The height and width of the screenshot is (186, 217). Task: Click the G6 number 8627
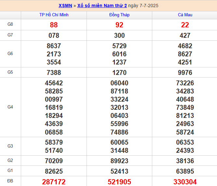(x=185, y=54)
